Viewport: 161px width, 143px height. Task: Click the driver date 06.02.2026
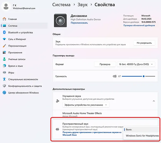pos(147,19)
